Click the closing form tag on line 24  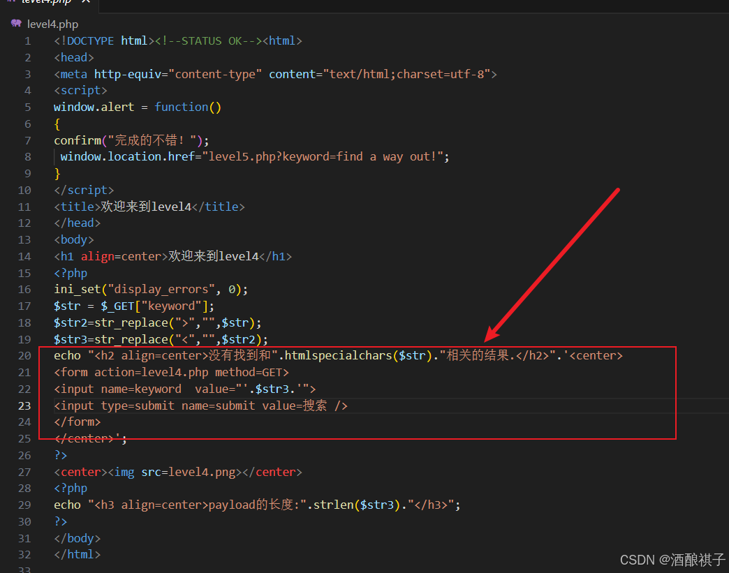click(78, 422)
